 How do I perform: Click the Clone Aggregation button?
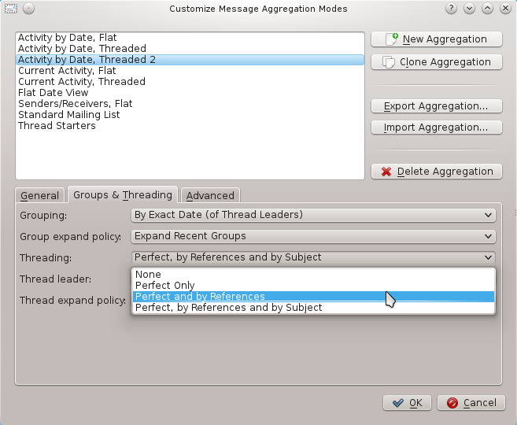437,62
